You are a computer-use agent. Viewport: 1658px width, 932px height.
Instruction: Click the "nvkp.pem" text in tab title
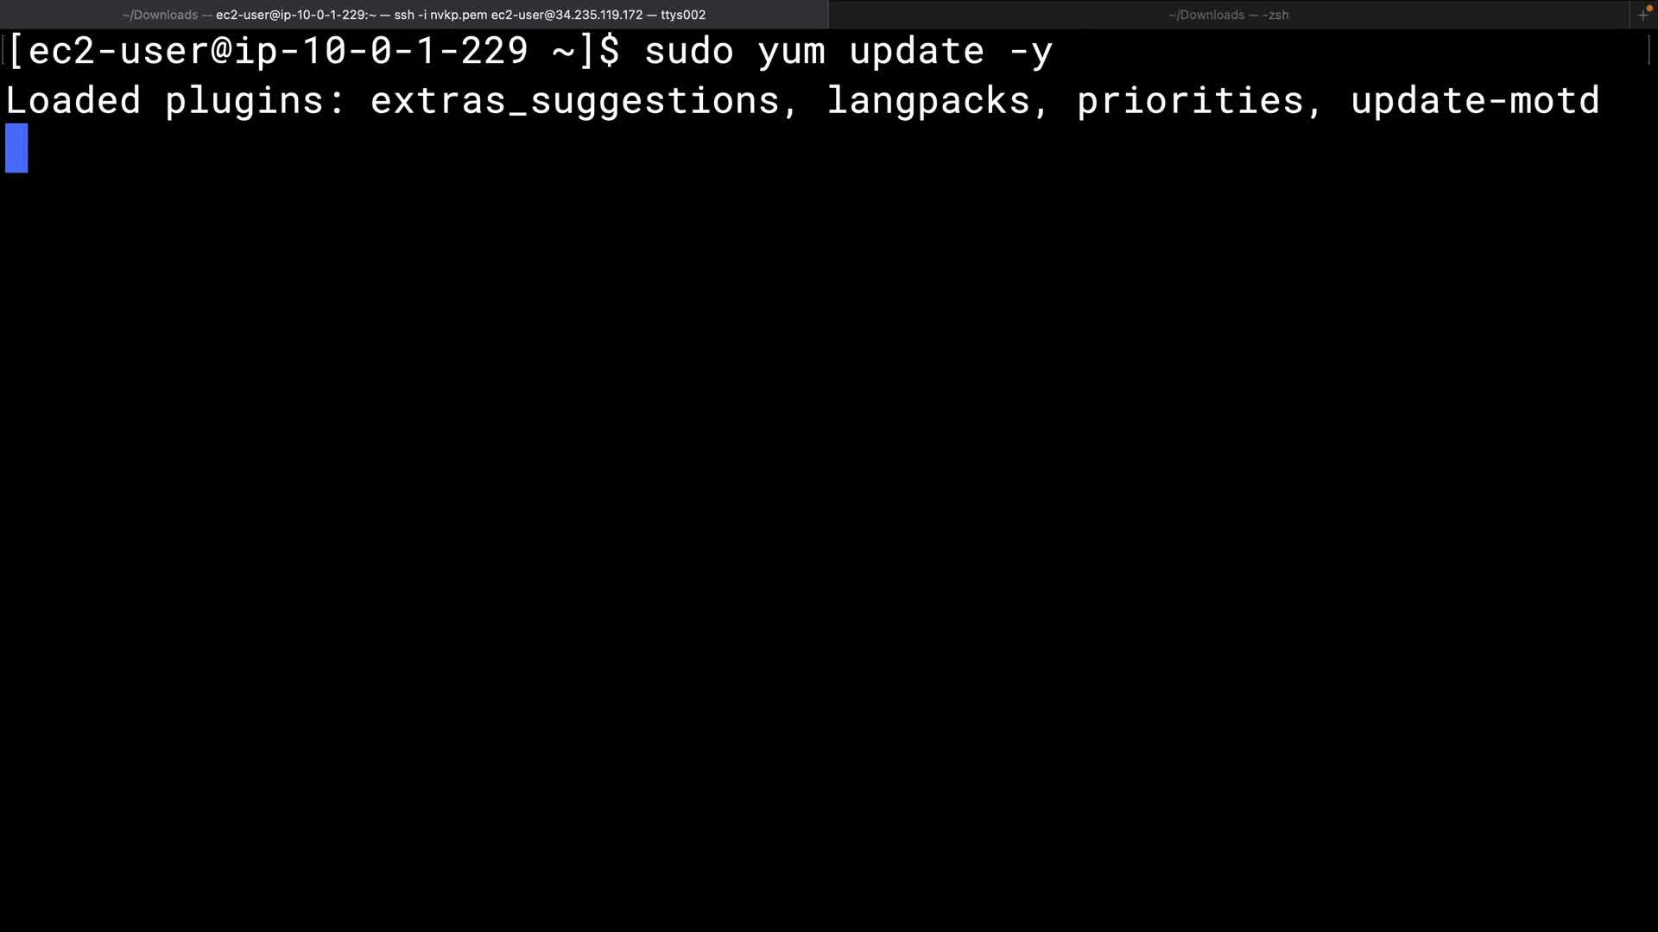pos(459,15)
